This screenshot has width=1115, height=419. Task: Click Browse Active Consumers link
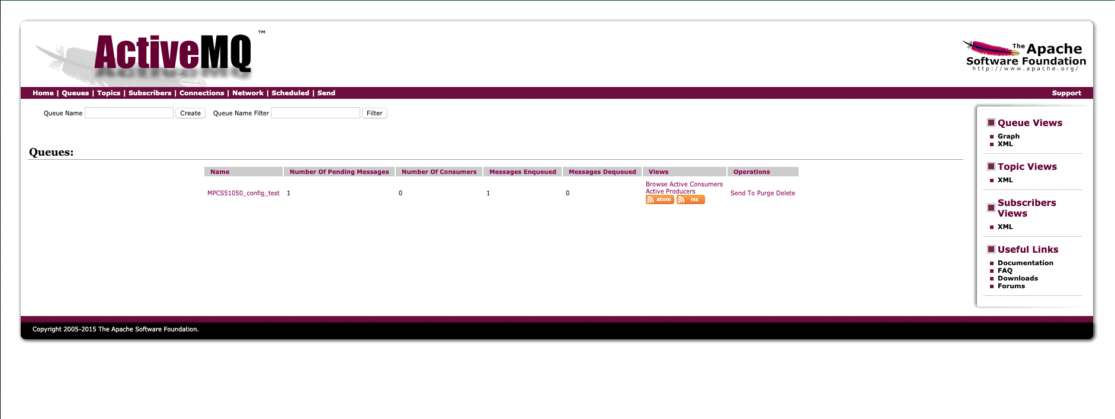tap(684, 185)
